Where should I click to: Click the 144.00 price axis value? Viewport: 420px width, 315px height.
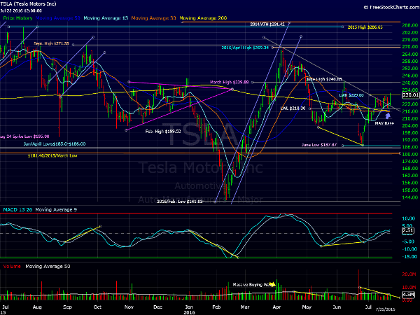point(409,197)
